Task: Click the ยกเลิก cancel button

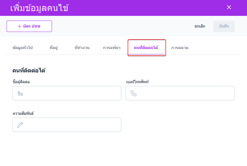Action: (200, 26)
